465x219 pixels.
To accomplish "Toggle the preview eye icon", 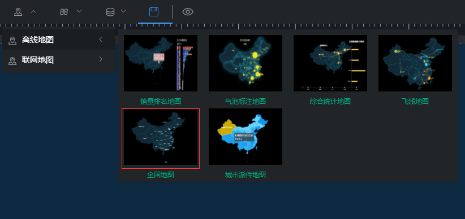I will pyautogui.click(x=188, y=12).
